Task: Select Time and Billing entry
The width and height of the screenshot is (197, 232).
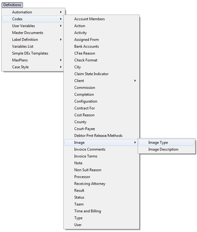Action: pyautogui.click(x=88, y=211)
